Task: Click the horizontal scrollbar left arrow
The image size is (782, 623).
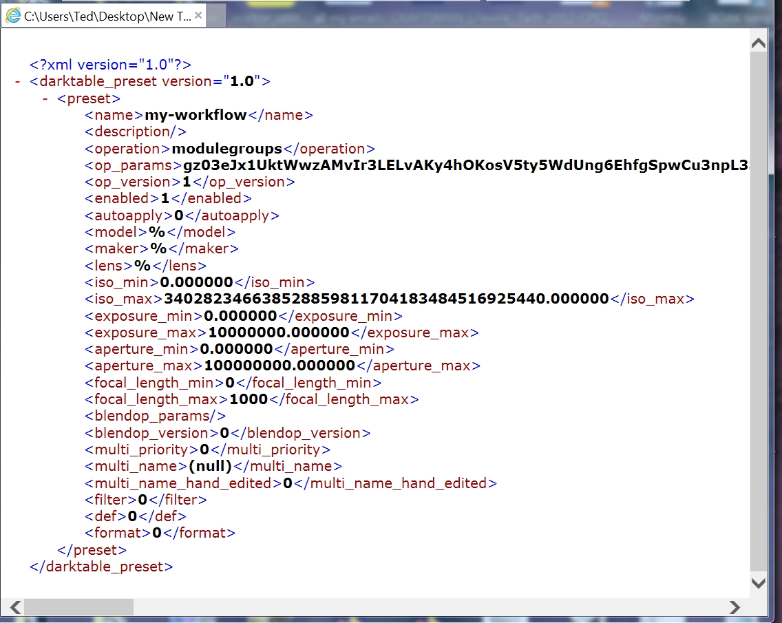Action: (15, 607)
